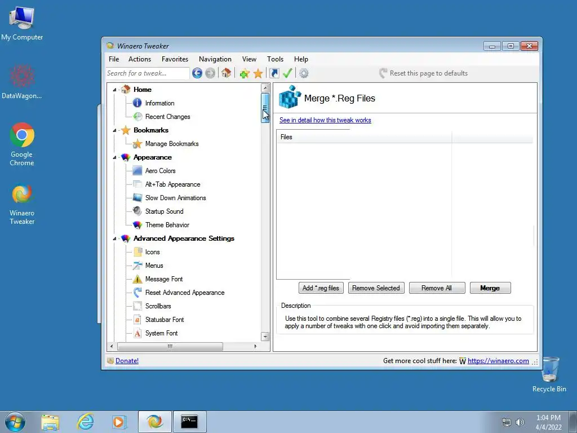The width and height of the screenshot is (577, 433).
Task: Open the See in detail how this tweak works link
Action: (x=325, y=120)
